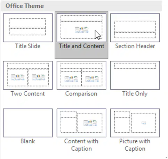This screenshot has width=168, height=159.
Task: Click the gallery resize grip at corner
Action: tap(167, 157)
